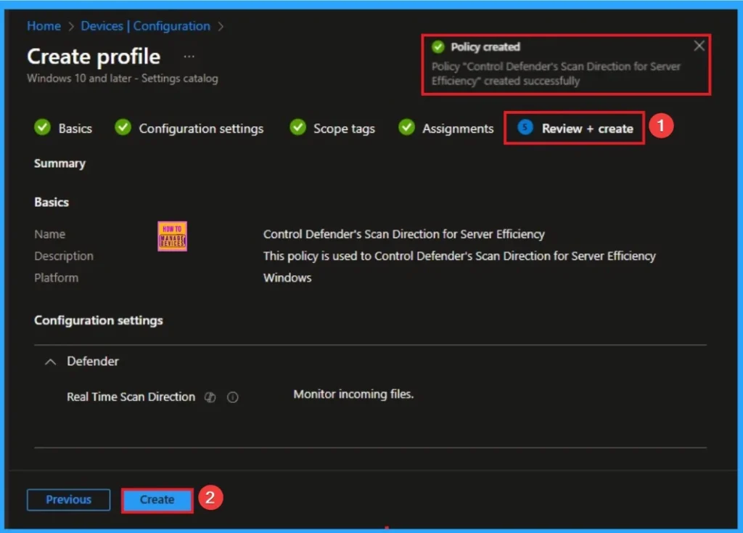Switch to the Basics tab
This screenshot has height=533, width=743.
coord(73,128)
